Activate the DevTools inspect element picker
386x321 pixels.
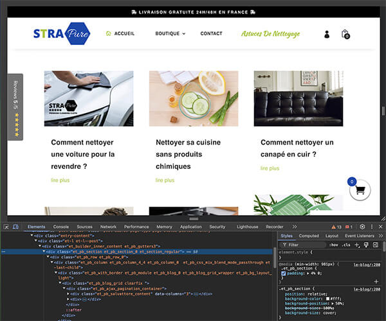(x=6, y=227)
